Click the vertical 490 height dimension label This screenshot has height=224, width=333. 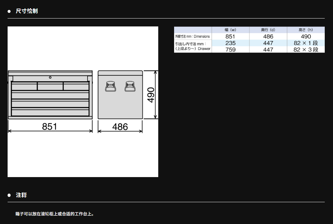pyautogui.click(x=151, y=95)
